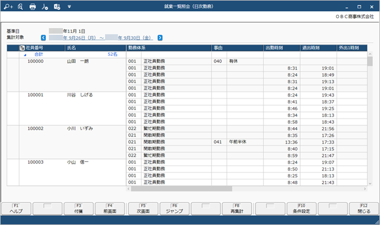This screenshot has width=380, height=225.
Task: Open the title bar toolbar dropdown arrow
Action: point(69,7)
